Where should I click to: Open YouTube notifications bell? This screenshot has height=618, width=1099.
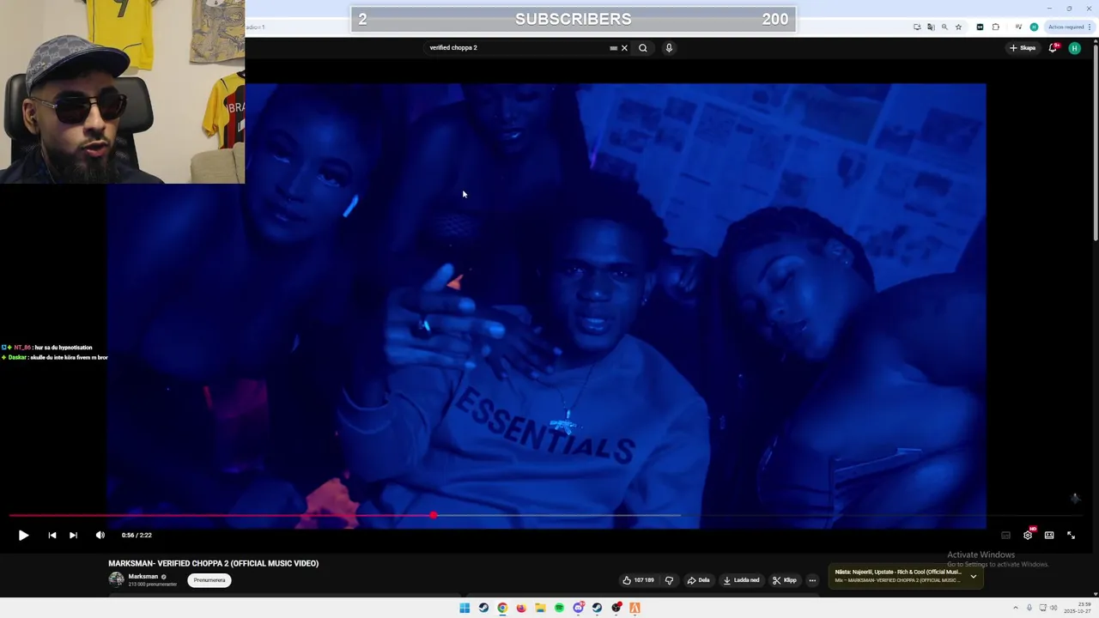1053,48
